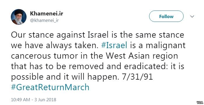Image resolution: width=204 pixels, height=105 pixels.
Task: Click the 7/31/91 date in tweet
Action: point(137,77)
